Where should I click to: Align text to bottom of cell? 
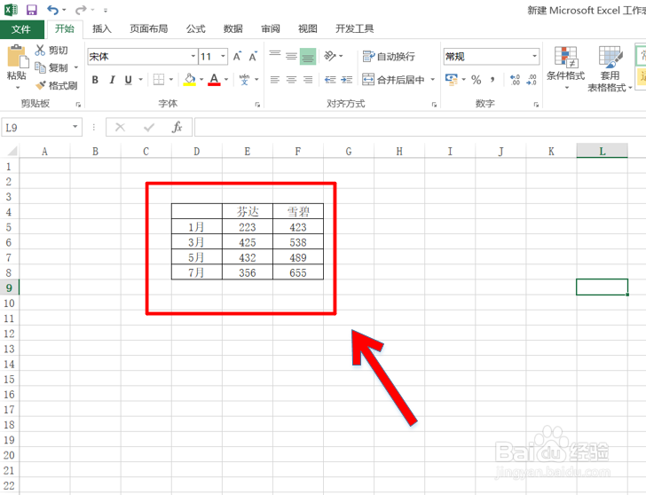(308, 56)
